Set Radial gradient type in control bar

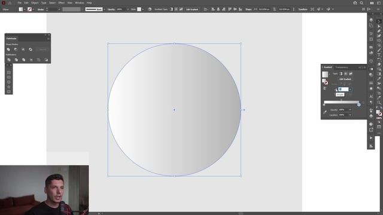176,10
